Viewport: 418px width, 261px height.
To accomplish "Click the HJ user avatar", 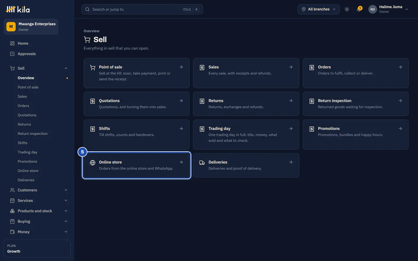I will (x=372, y=9).
